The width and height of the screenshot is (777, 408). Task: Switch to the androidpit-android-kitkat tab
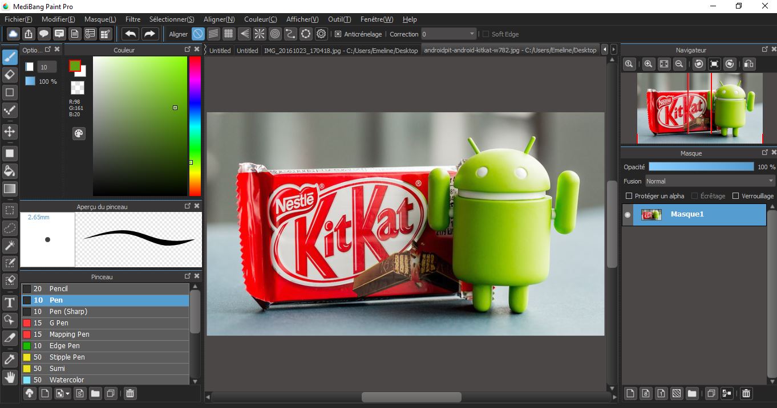(510, 50)
